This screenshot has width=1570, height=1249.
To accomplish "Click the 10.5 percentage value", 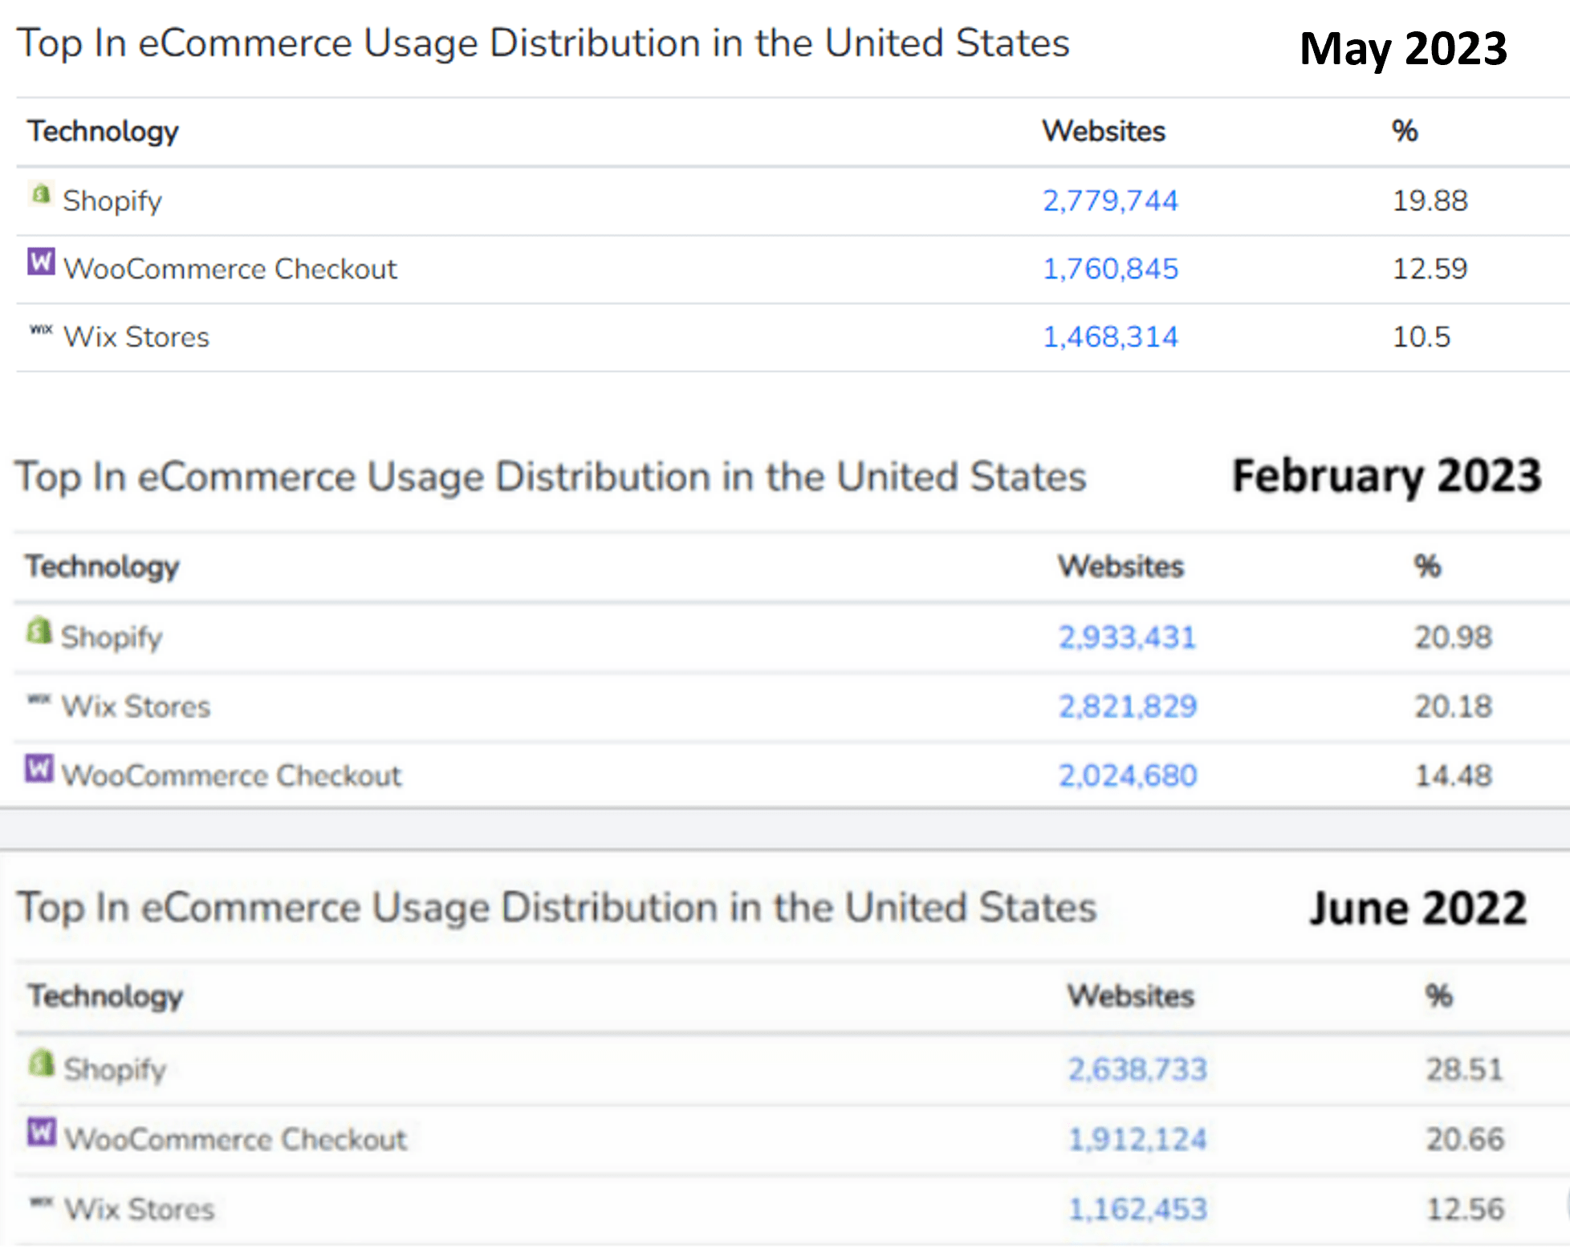I will [x=1422, y=337].
